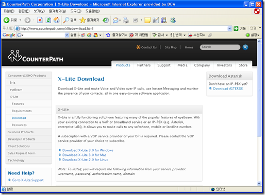Select the Support tab
The image size is (265, 195).
coord(164,65)
